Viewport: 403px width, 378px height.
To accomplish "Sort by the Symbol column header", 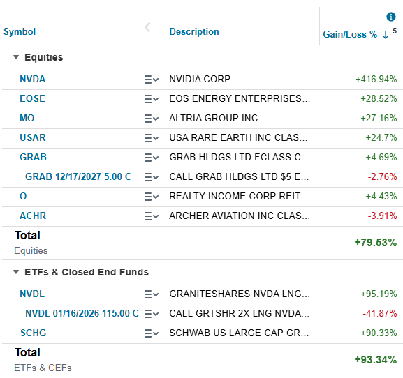I will click(x=20, y=32).
